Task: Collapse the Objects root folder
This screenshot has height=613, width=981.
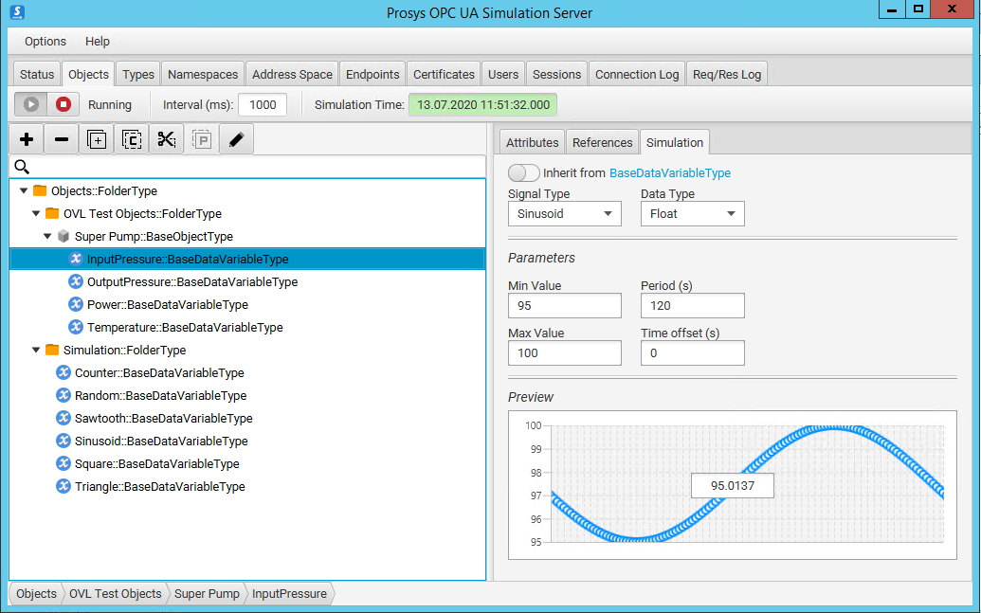Action: pos(24,190)
